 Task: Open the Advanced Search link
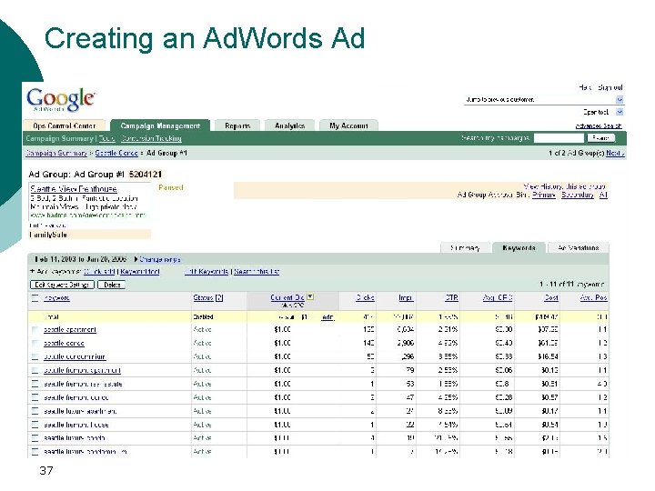click(599, 125)
